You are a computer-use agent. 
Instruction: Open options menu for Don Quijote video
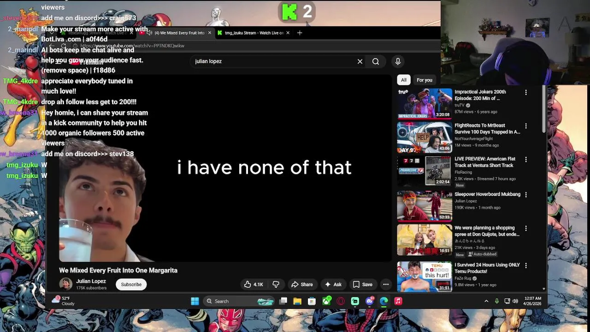pyautogui.click(x=526, y=228)
